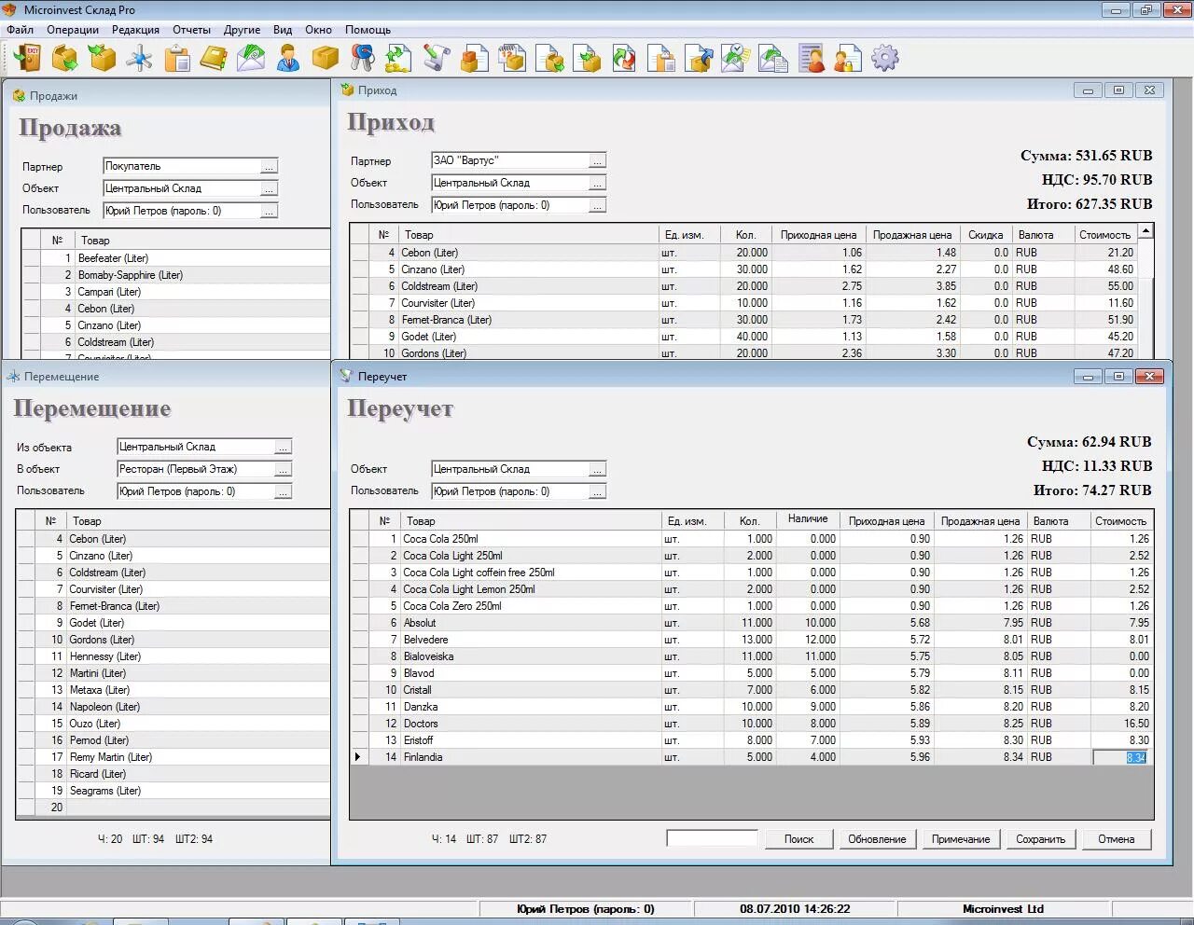Open partner picker beside ЗАО "Вартус" in Приход
The height and width of the screenshot is (925, 1194).
[597, 160]
